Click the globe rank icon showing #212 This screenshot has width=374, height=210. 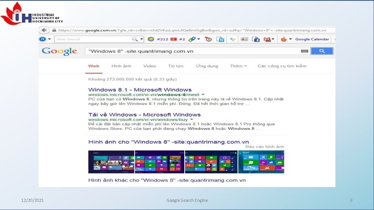tap(151, 39)
